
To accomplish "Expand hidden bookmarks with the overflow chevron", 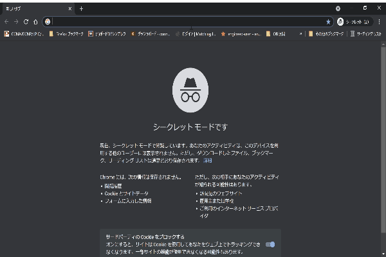I will pyautogui.click(x=300, y=34).
